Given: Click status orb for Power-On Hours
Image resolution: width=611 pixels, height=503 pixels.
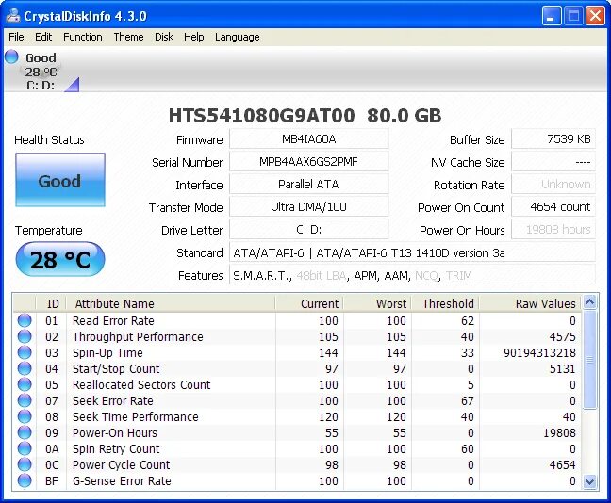Looking at the screenshot, I should (x=25, y=432).
